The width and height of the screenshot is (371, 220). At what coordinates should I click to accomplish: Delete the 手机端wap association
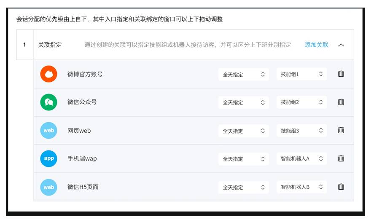[341, 158]
